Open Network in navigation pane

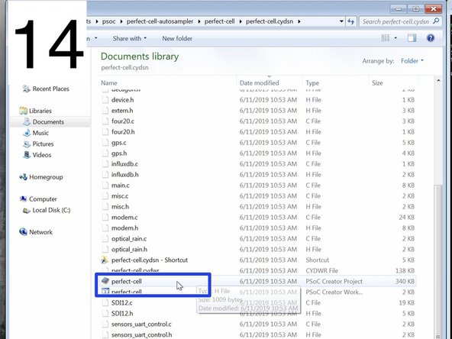click(36, 232)
